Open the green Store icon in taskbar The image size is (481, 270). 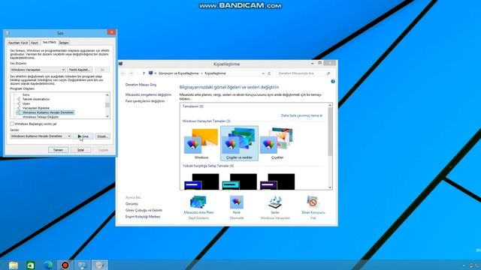click(x=31, y=265)
